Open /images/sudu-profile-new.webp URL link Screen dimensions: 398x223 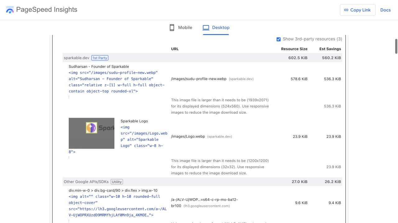(x=199, y=79)
